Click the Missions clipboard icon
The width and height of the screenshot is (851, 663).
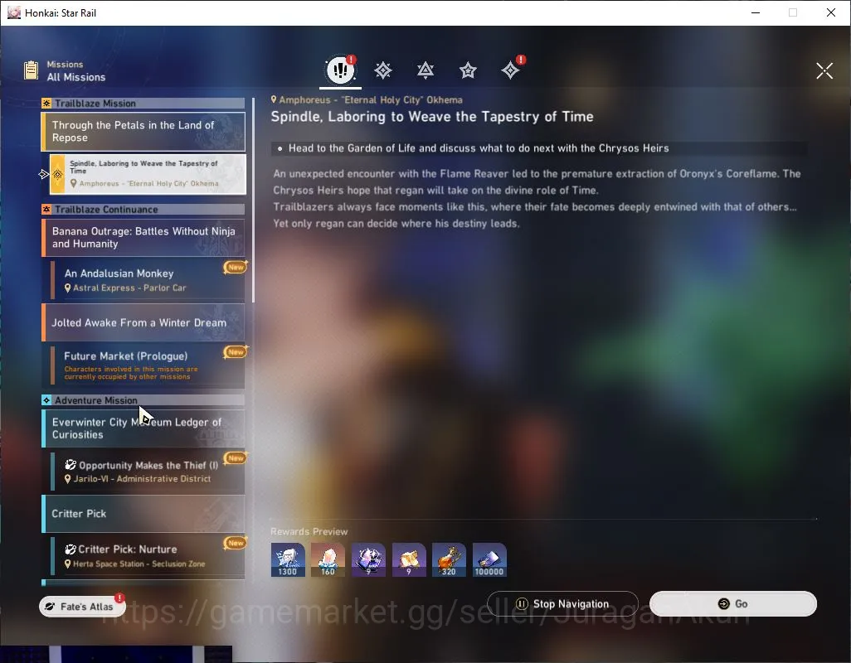[31, 70]
